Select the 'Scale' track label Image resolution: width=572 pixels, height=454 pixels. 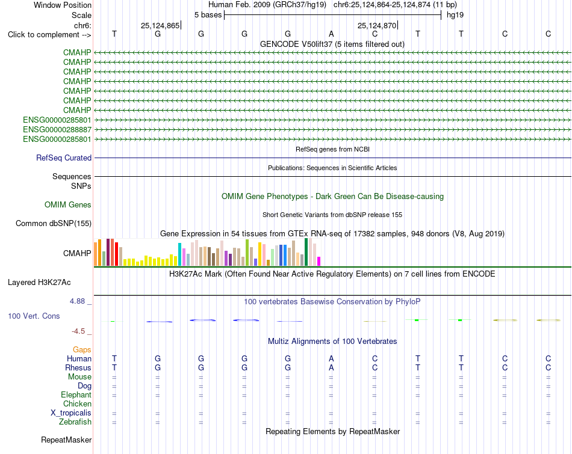tap(81, 15)
